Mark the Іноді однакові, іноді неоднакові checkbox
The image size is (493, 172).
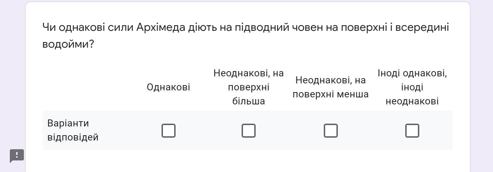click(412, 131)
